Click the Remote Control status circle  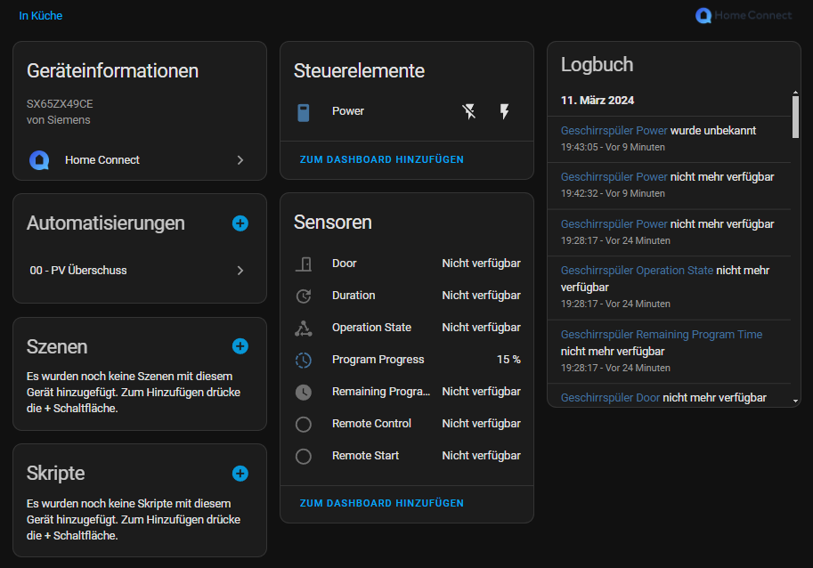click(x=304, y=424)
